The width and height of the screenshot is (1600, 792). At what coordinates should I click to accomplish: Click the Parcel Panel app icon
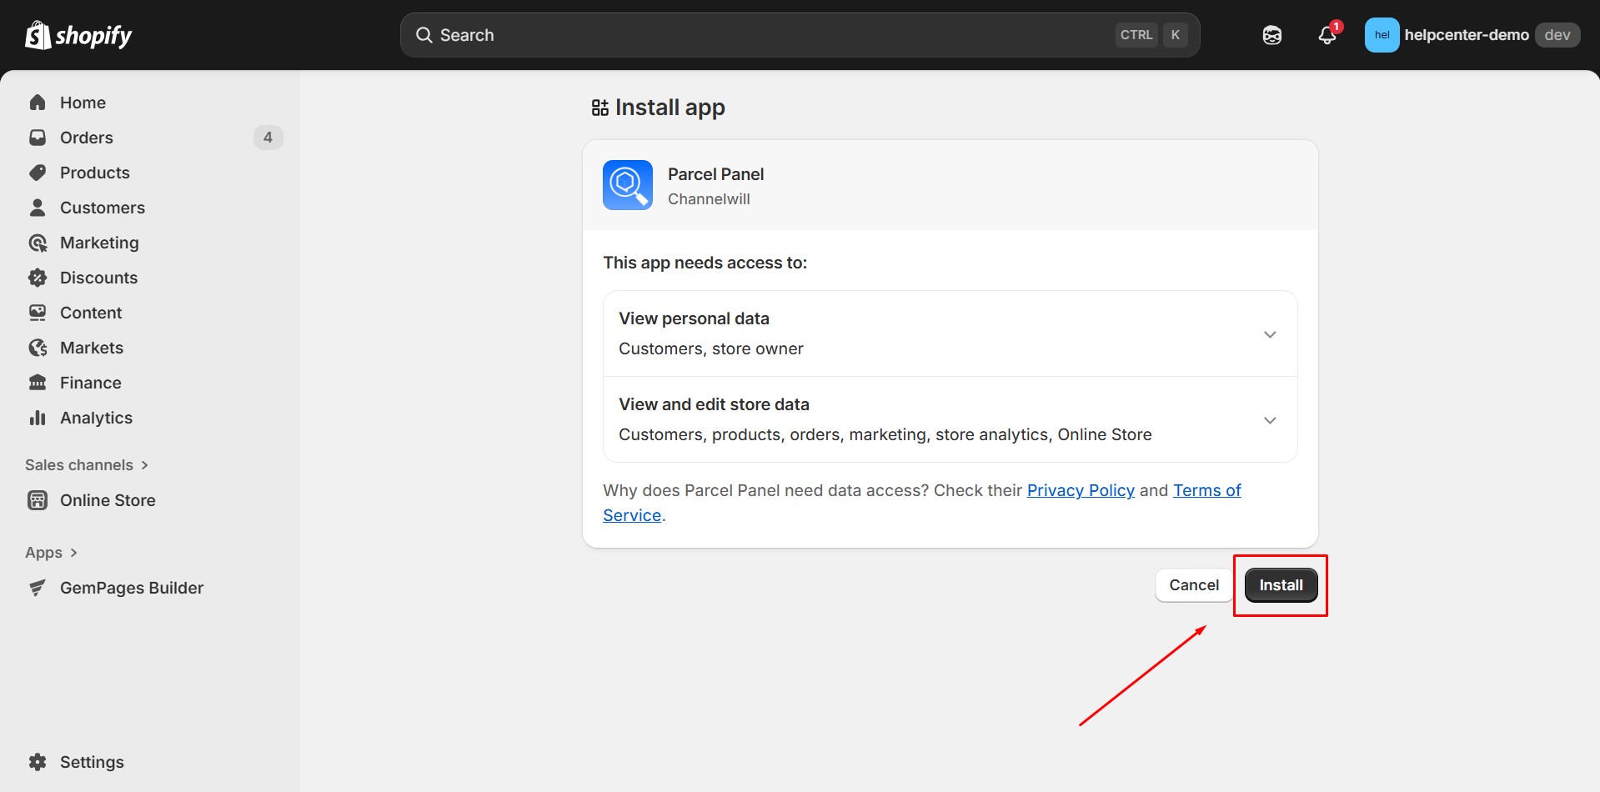tap(627, 185)
